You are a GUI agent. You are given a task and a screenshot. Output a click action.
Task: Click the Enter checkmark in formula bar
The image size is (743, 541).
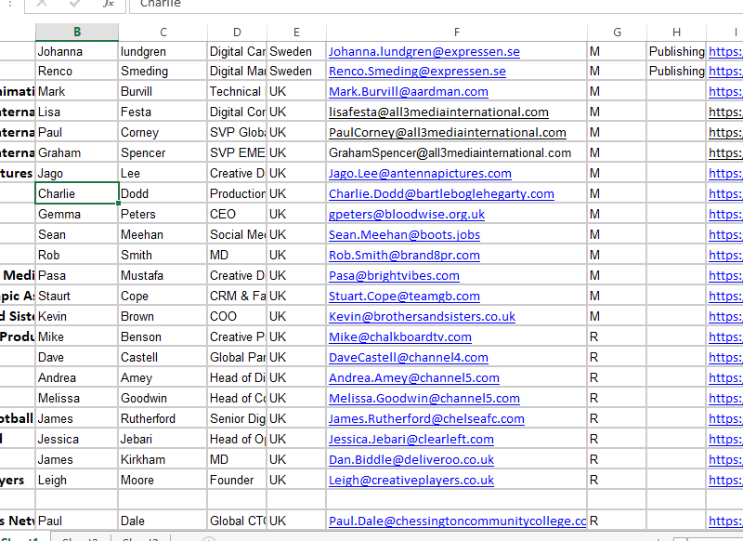tap(75, 4)
